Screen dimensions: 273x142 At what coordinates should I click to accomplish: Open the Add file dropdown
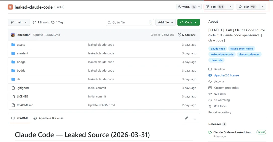165,23
